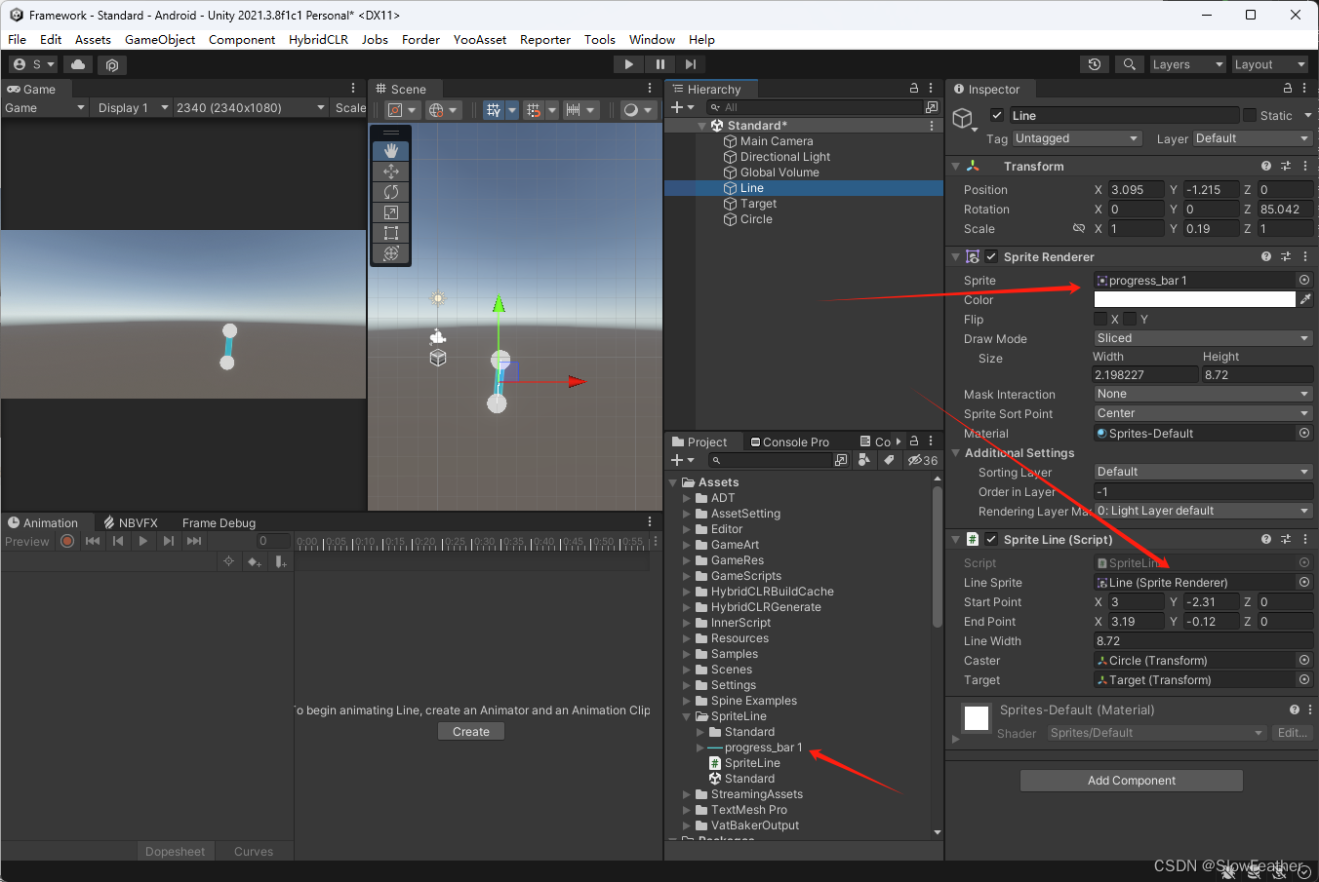
Task: Expand the GameScripts folder
Action: pos(687,576)
